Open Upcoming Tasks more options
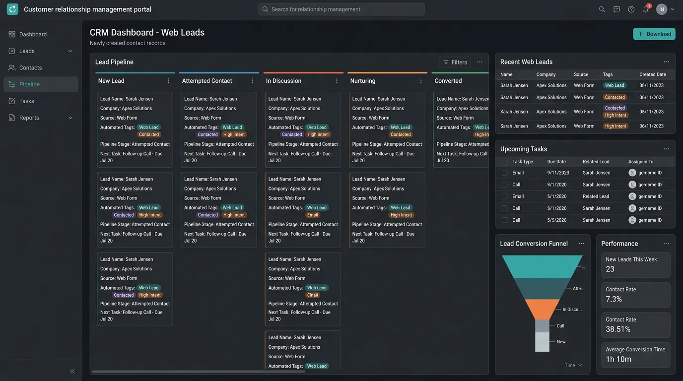 (x=666, y=149)
